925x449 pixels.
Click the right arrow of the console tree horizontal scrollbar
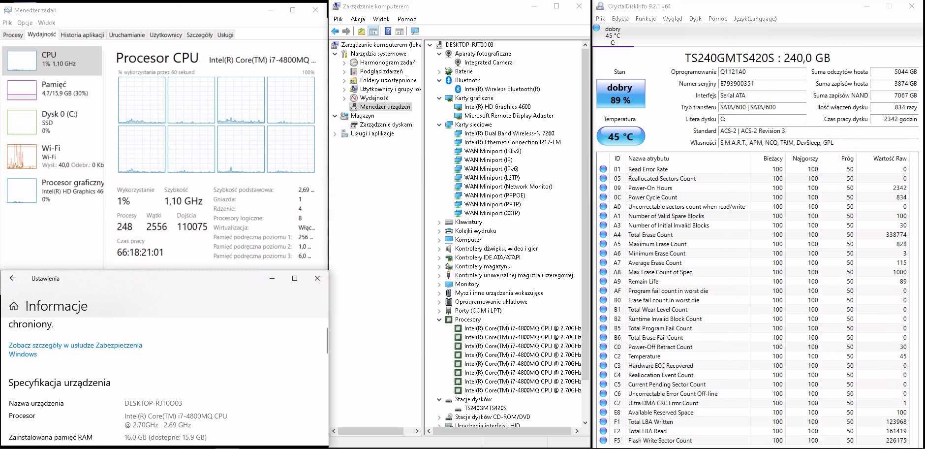pyautogui.click(x=417, y=431)
